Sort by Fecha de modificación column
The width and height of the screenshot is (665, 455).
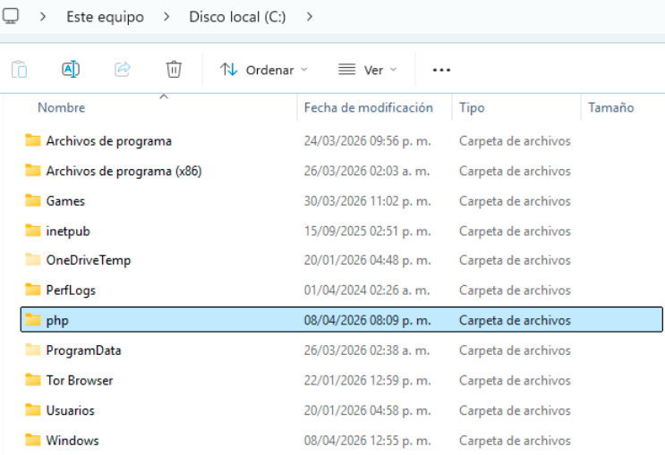pos(368,107)
